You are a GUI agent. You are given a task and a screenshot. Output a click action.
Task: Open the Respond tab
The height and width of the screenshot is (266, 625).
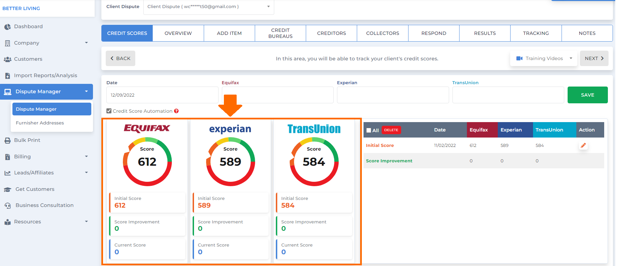pyautogui.click(x=434, y=33)
